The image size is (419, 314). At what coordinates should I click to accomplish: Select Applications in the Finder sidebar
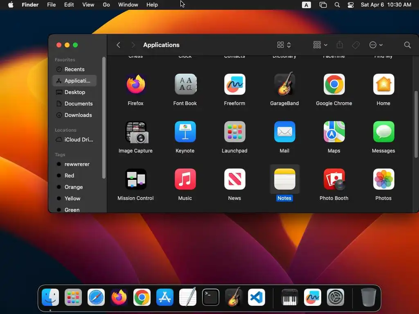pyautogui.click(x=74, y=81)
